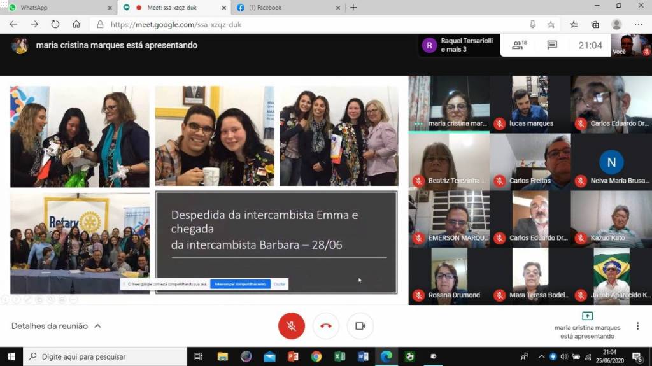Open the meeting chat icon
This screenshot has width=652, height=366.
552,45
